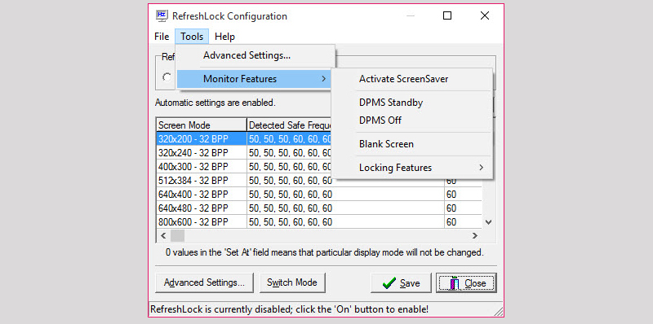Choose Activate ScreenSaver
Image resolution: width=653 pixels, height=324 pixels.
(412, 79)
